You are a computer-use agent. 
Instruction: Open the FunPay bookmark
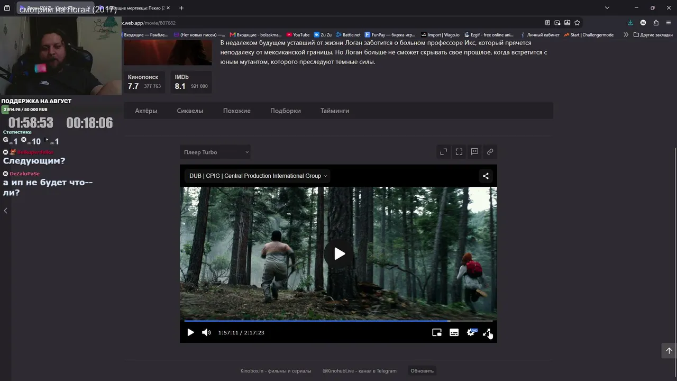(x=390, y=35)
